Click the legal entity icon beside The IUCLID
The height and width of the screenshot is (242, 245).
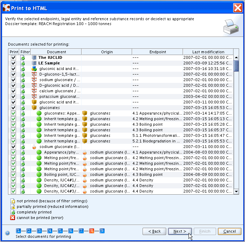tap(34, 57)
